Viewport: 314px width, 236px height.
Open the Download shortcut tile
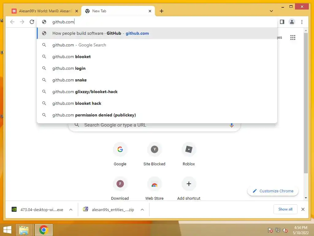[x=120, y=189]
